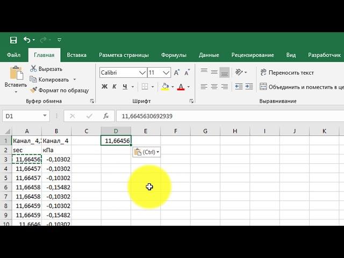Click Копировать to copy

point(49,80)
